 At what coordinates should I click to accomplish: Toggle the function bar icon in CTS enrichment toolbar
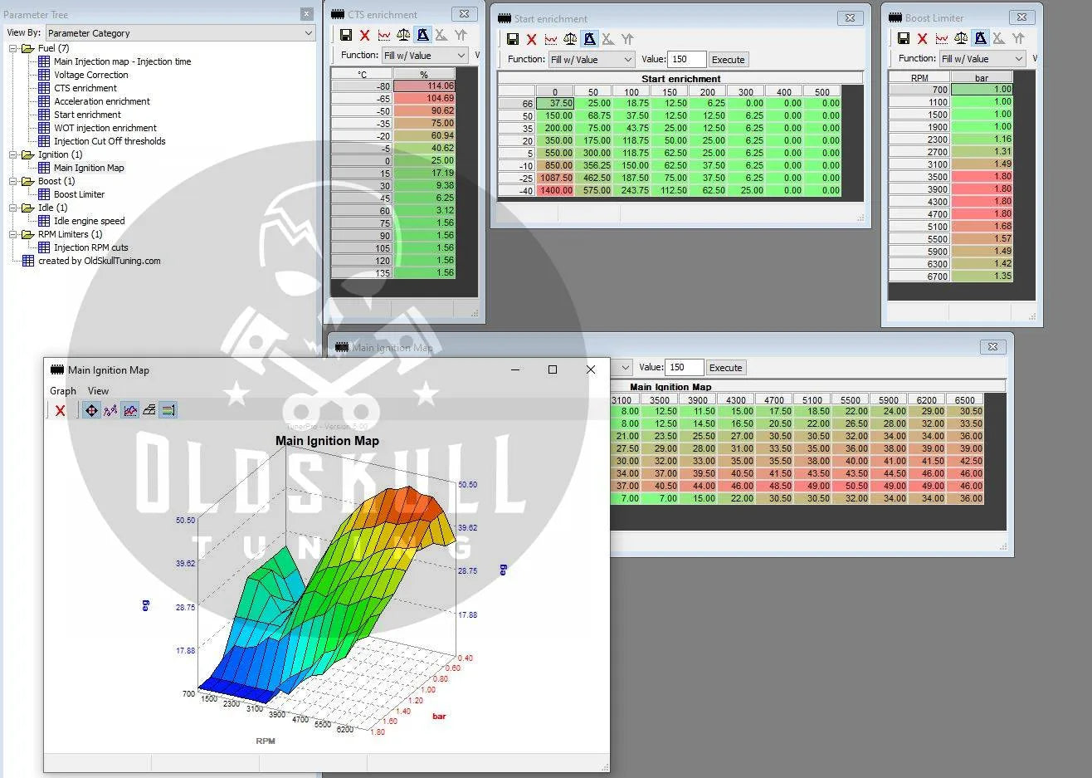[x=422, y=35]
